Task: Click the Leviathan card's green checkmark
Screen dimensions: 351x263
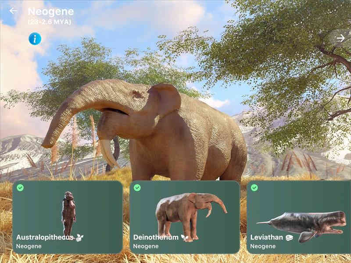Action: 254,188
